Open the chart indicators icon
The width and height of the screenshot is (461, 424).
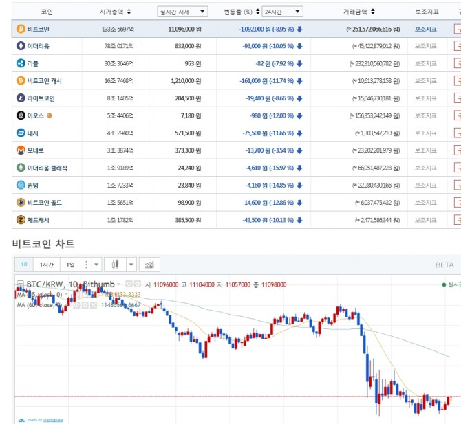tap(150, 265)
